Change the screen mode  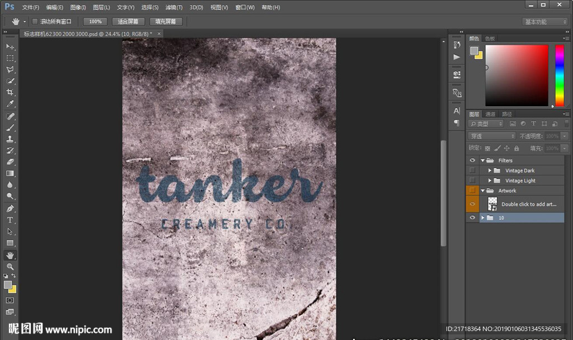pos(10,311)
